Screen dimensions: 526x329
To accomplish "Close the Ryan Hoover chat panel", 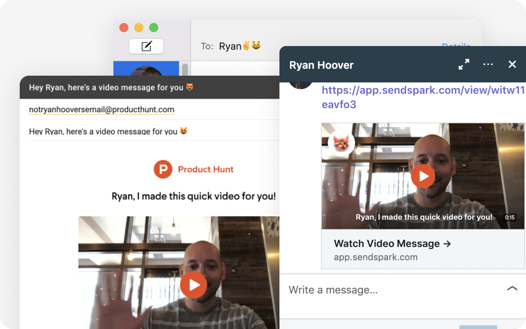I will point(512,65).
